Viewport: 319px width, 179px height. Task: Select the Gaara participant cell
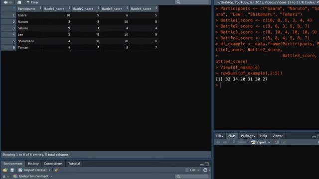[x=29, y=15]
